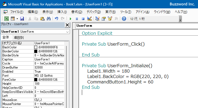Run the macro with the green play icon
198x108 pixels.
coord(70,19)
